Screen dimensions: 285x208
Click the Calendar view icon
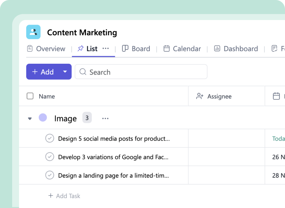pyautogui.click(x=167, y=48)
